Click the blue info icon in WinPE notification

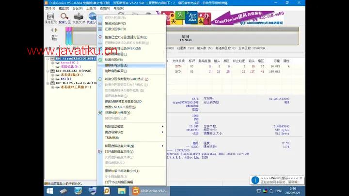255,180
